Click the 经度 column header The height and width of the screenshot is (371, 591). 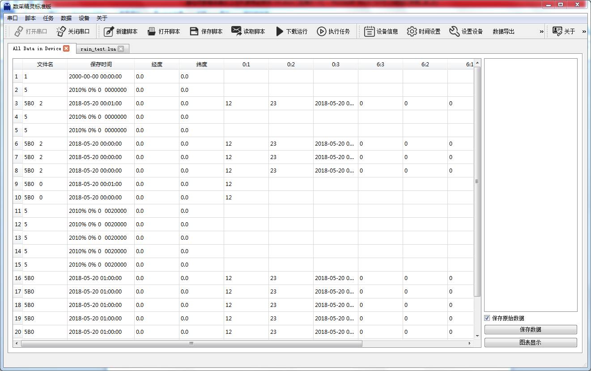click(x=157, y=65)
